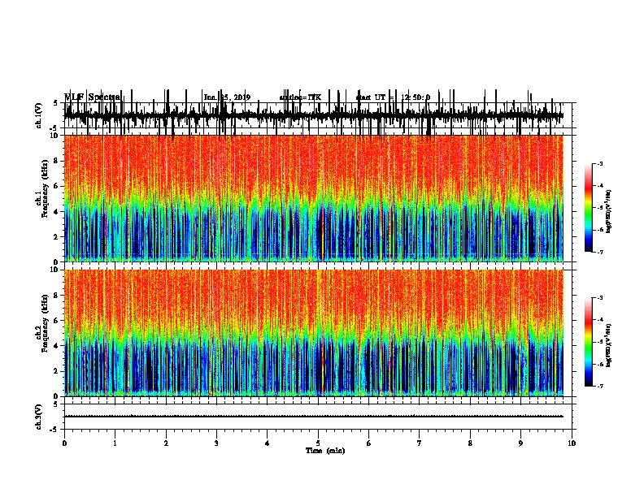Click the ch.1(V) waveform axis label
The image size is (644, 497).
(38, 115)
